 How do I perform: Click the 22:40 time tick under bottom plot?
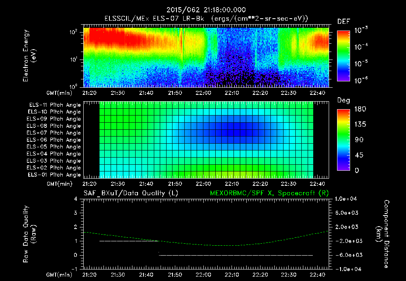[x=317, y=275]
